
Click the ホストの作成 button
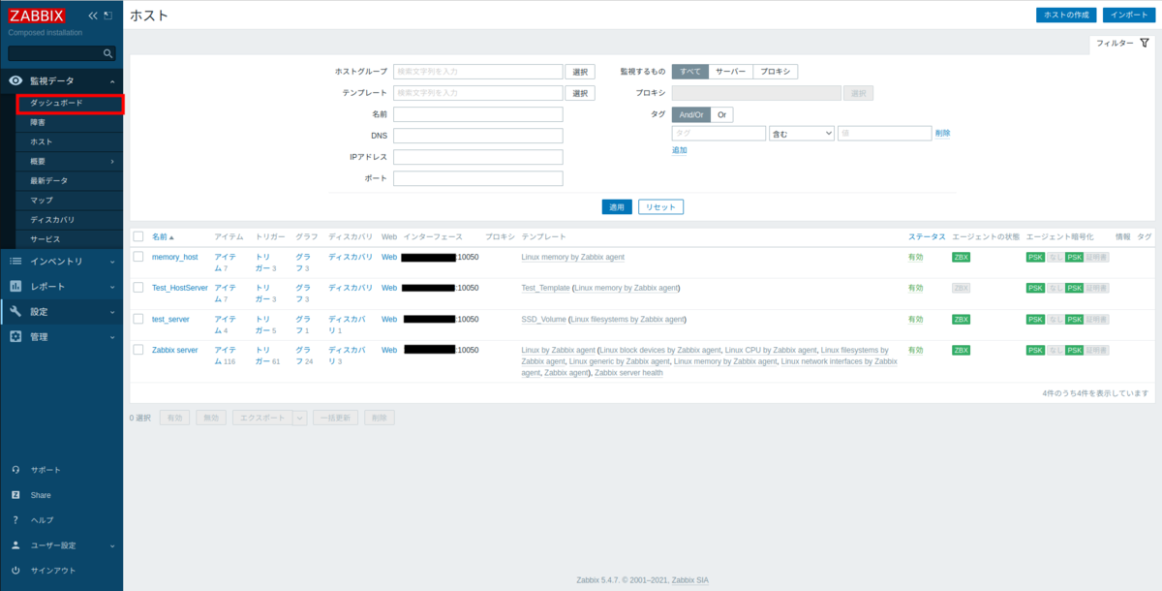(1066, 15)
